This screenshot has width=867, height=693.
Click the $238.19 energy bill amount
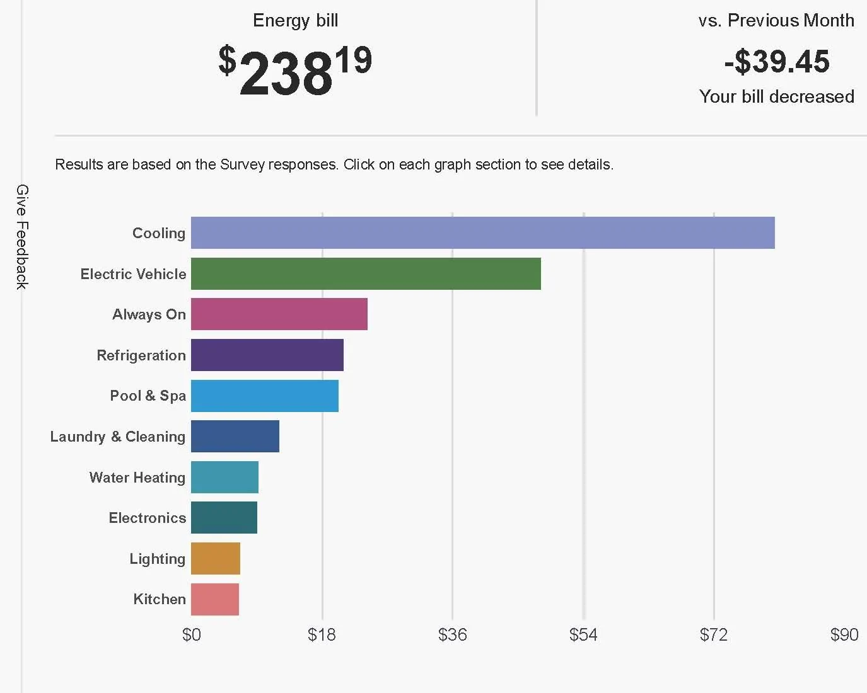295,71
